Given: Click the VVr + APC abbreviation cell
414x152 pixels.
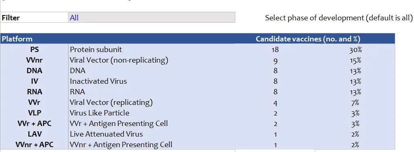Looking at the screenshot, I should 34,123.
